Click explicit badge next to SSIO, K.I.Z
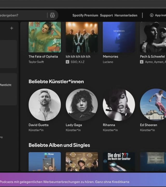 click(x=67, y=62)
